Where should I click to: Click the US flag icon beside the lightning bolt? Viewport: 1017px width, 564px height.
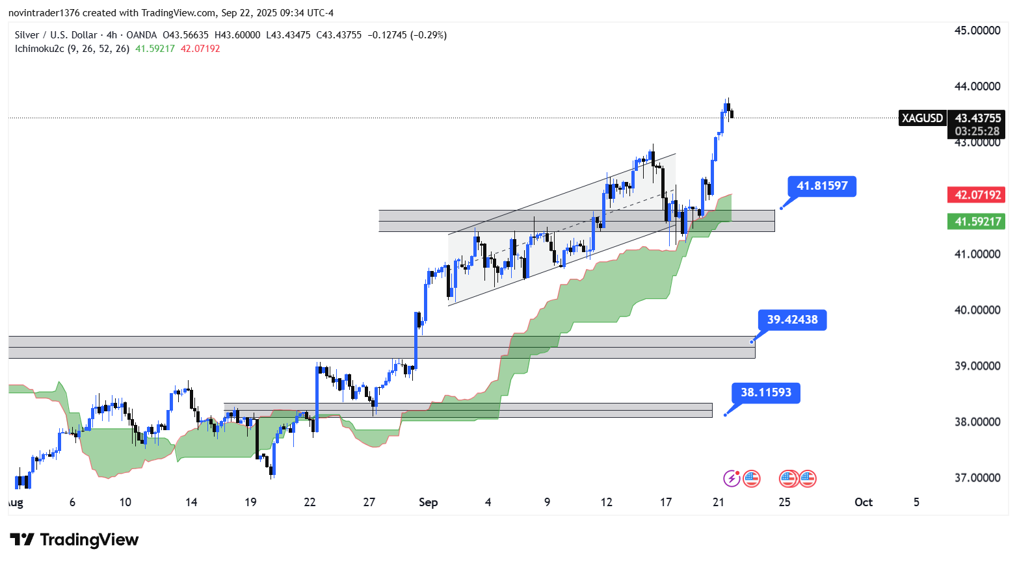click(752, 479)
